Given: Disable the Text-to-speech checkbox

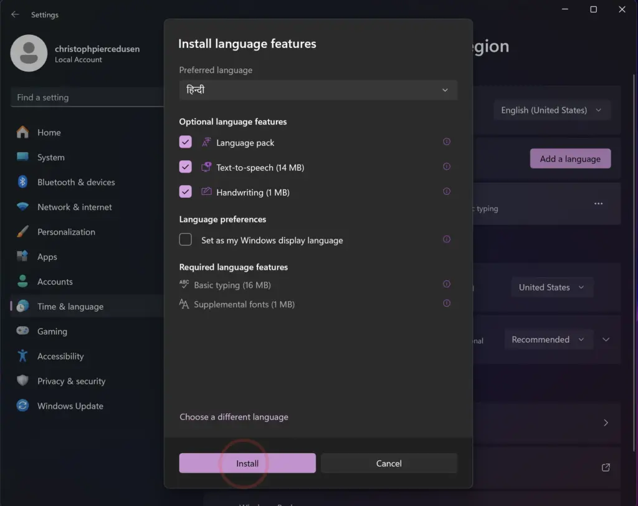Looking at the screenshot, I should click(186, 167).
